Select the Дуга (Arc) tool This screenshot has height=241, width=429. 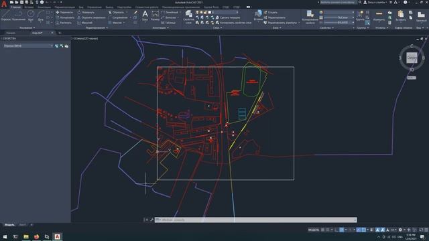(x=40, y=15)
